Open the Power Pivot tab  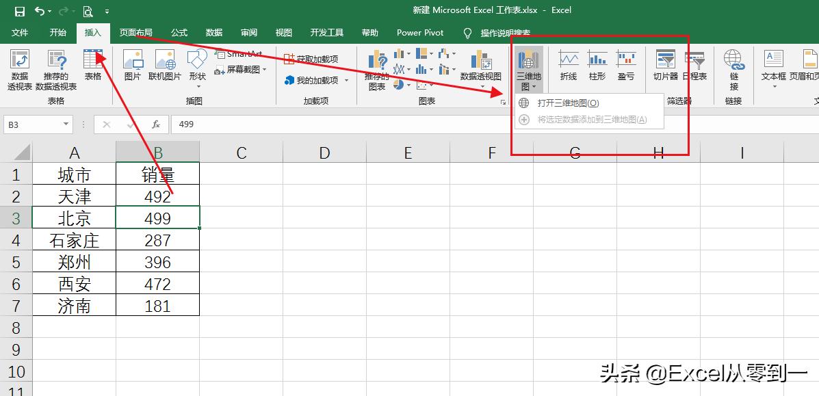(419, 32)
